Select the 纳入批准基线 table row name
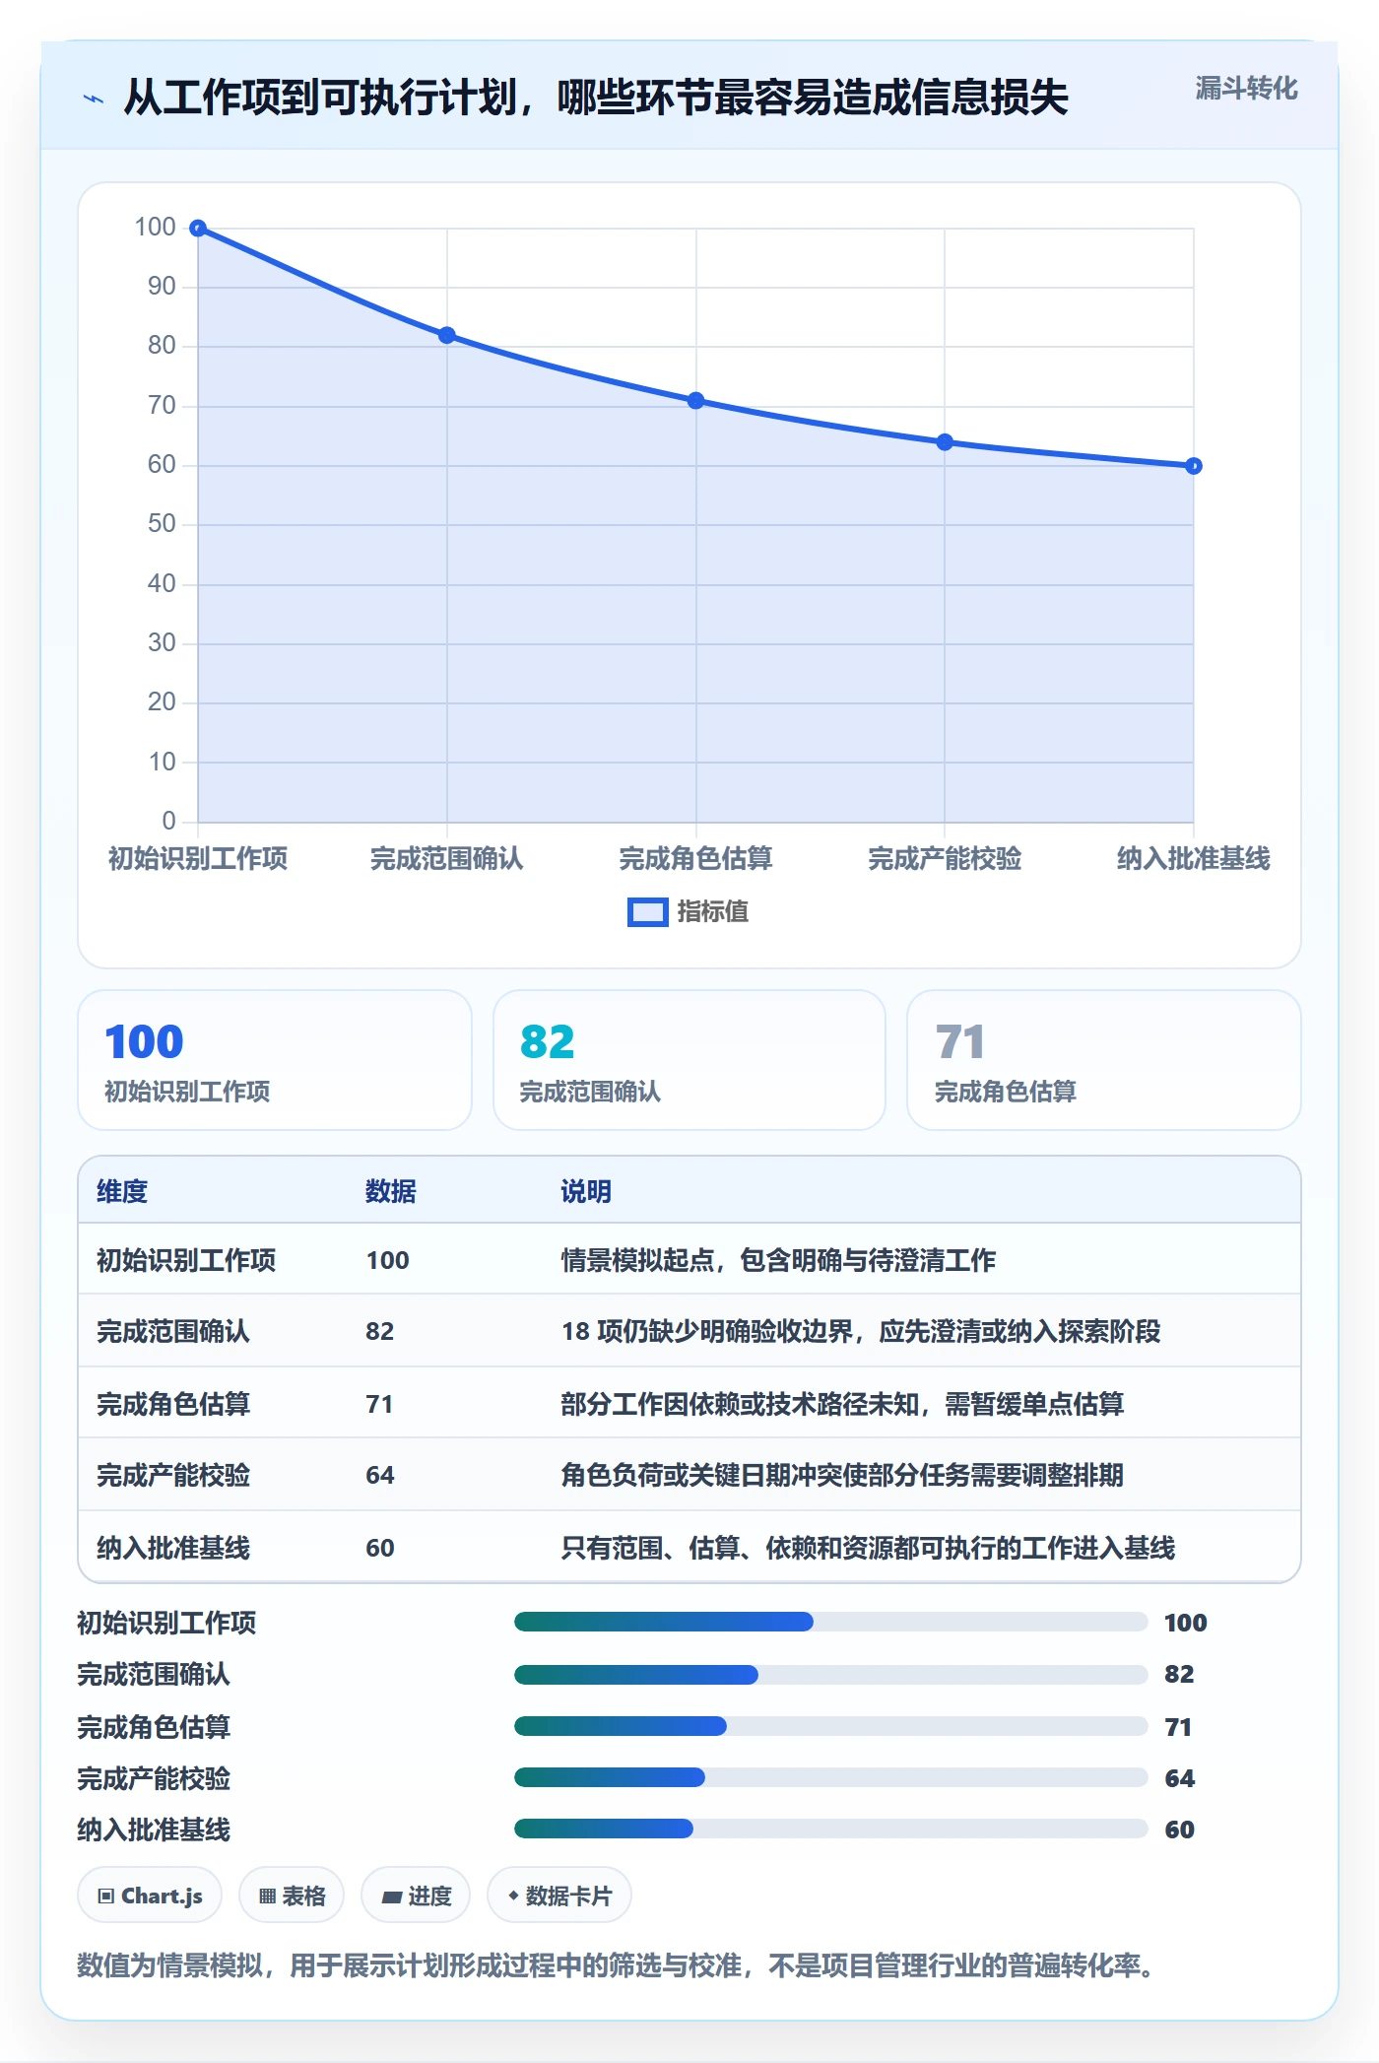 [173, 1548]
